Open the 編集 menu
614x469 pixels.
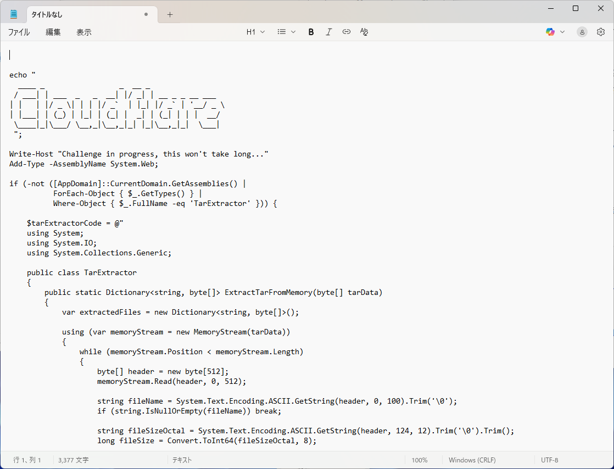pos(53,32)
